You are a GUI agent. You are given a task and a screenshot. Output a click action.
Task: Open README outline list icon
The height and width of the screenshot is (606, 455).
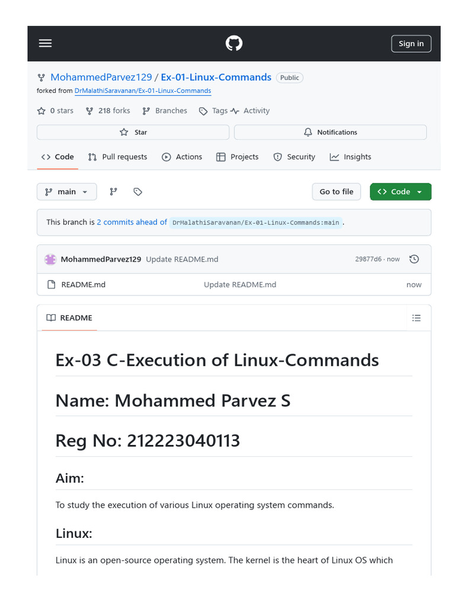416,318
